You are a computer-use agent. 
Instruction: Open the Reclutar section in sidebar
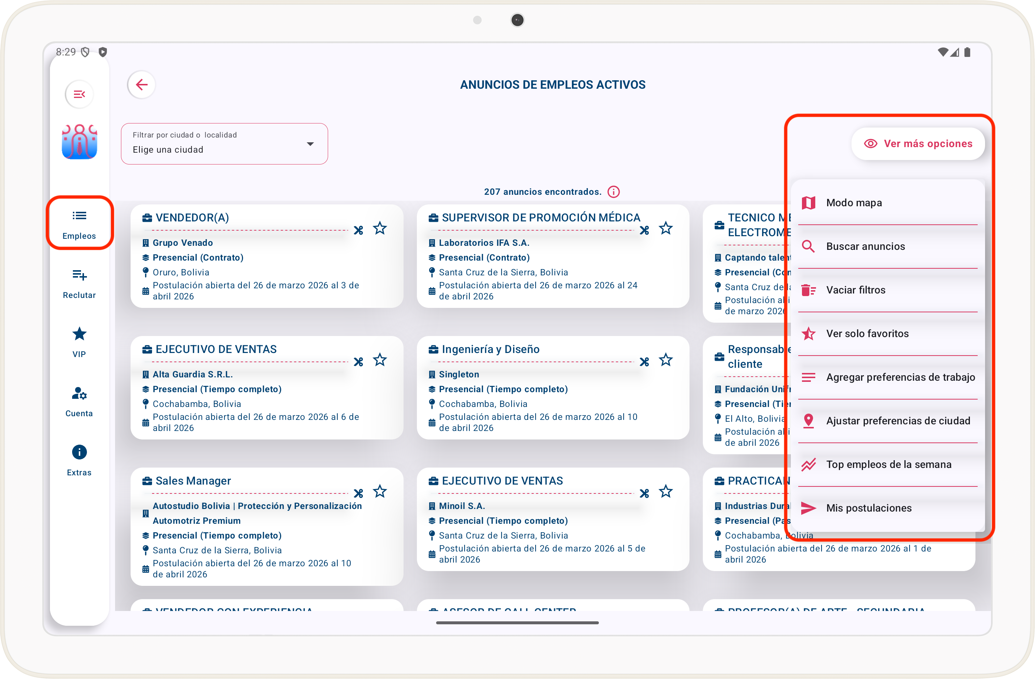(79, 283)
